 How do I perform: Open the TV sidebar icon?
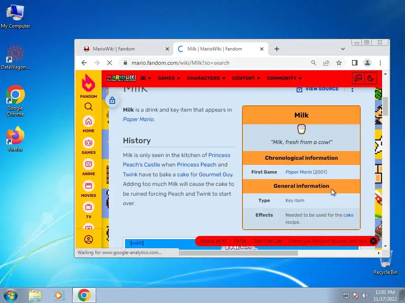point(88,207)
